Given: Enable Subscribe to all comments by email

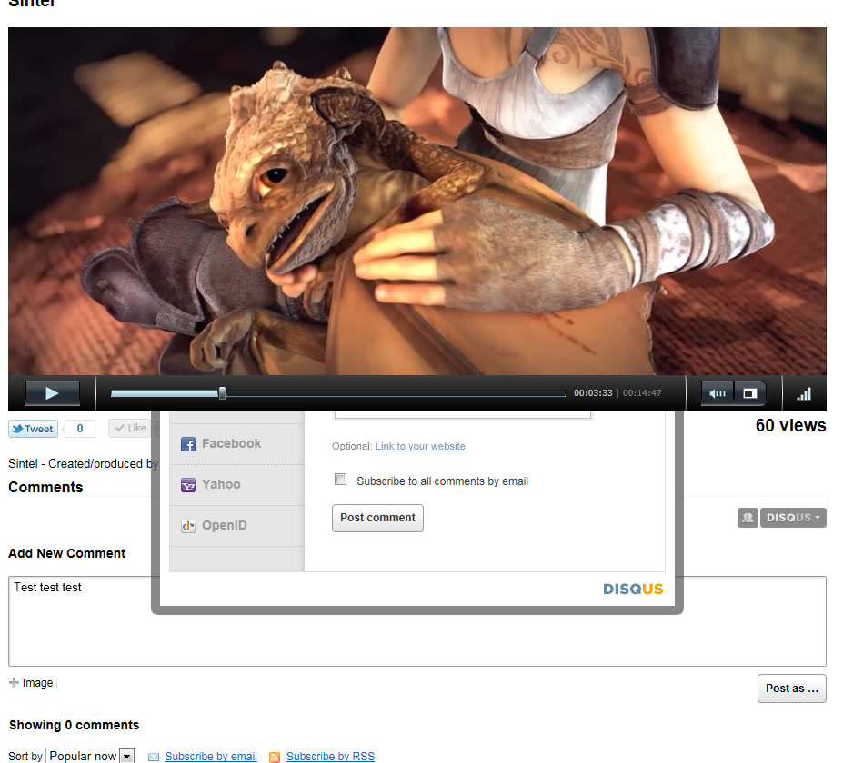Looking at the screenshot, I should 340,479.
